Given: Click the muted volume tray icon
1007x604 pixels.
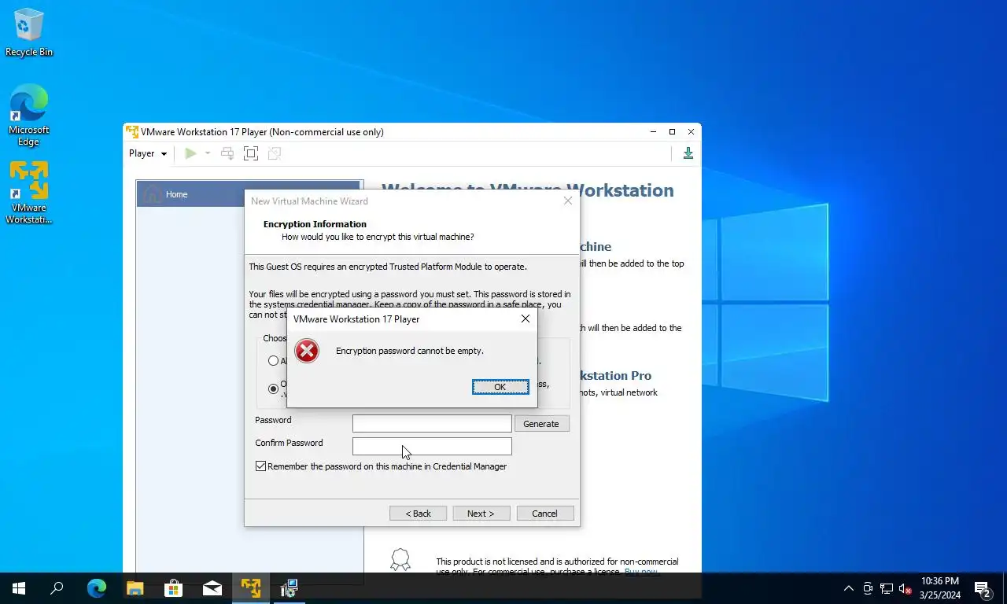Looking at the screenshot, I should coord(906,588).
